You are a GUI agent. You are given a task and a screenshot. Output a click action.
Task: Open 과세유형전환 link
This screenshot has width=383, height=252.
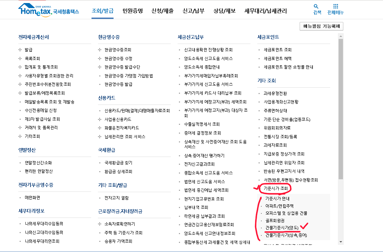[275, 93]
